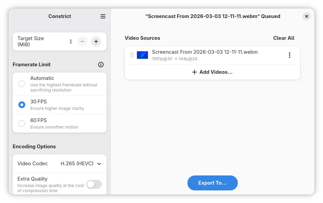Click the plus icon beside Add Videos
323x203 pixels.
(x=195, y=72)
